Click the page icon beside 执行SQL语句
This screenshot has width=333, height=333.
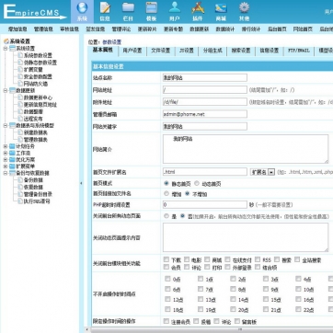coord(20,201)
